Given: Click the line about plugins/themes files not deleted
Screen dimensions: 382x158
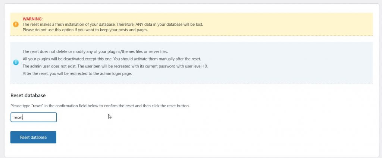Looking at the screenshot, I should tap(98, 51).
